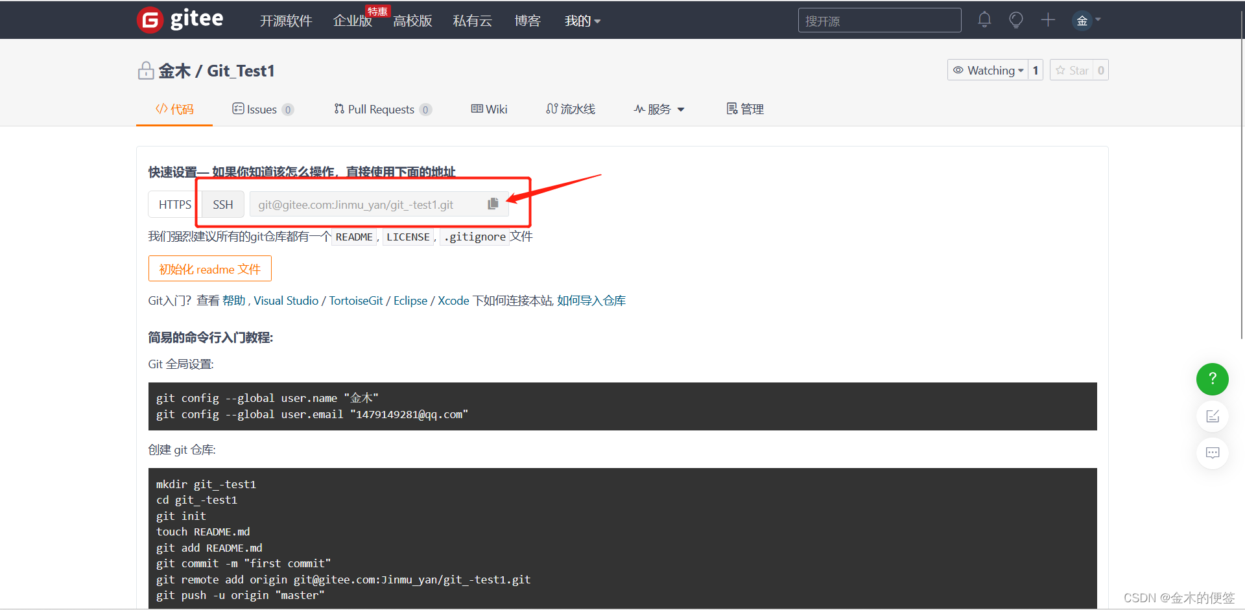Viewport: 1245px width, 610px height.
Task: Click the LICENSE badge link
Action: tap(408, 237)
